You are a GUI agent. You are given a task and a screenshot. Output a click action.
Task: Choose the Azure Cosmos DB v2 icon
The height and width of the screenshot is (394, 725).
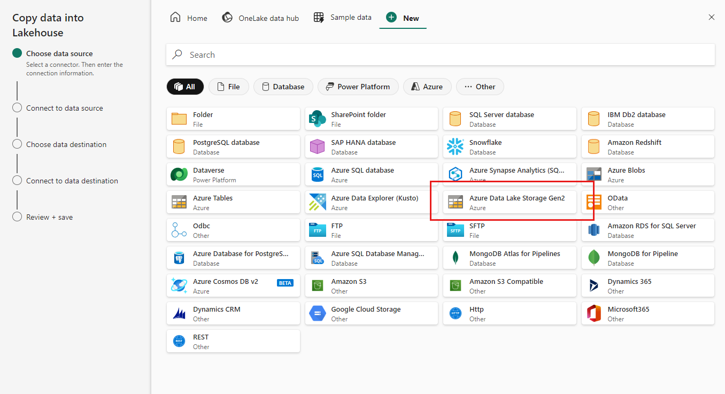point(179,285)
